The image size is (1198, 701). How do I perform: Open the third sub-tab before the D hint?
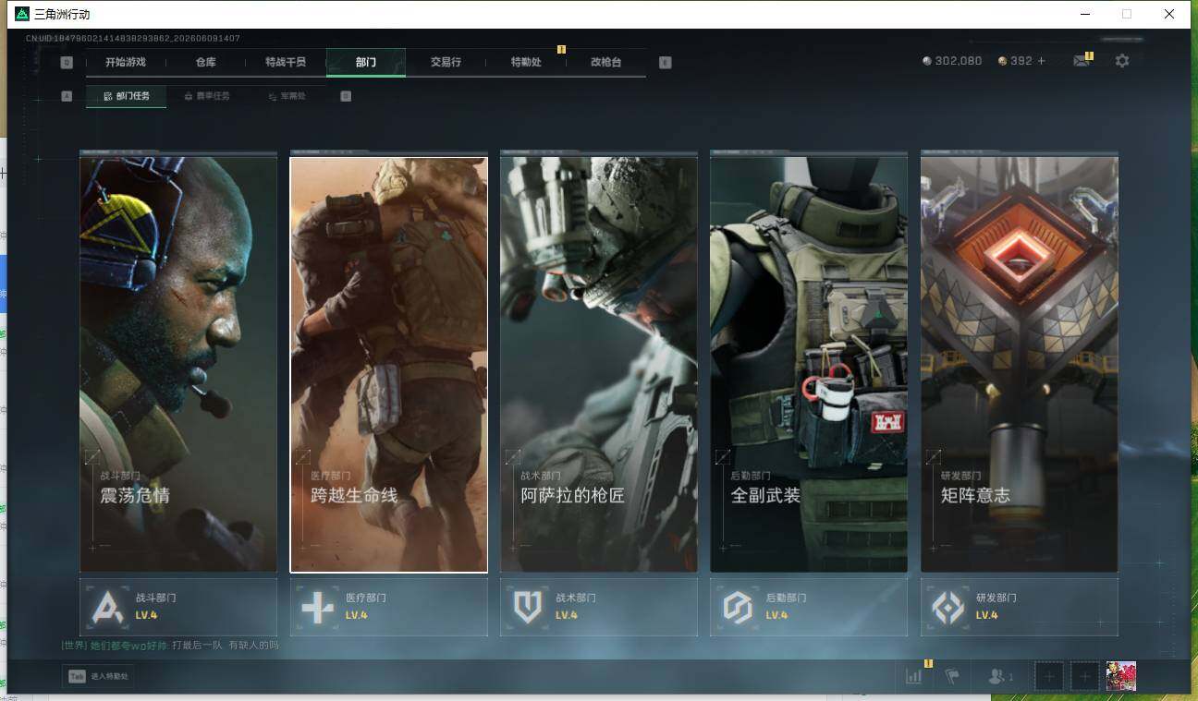coord(287,95)
